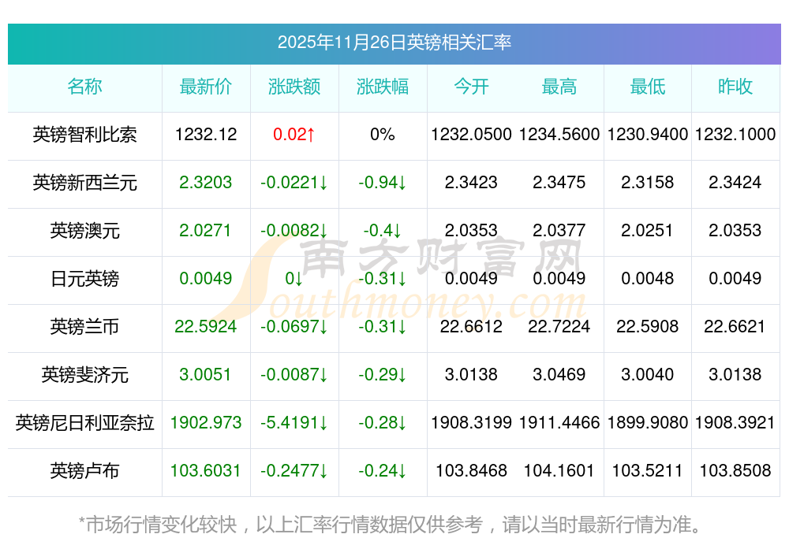Click the 涨跌额 column header
The width and height of the screenshot is (789, 549).
click(x=294, y=87)
